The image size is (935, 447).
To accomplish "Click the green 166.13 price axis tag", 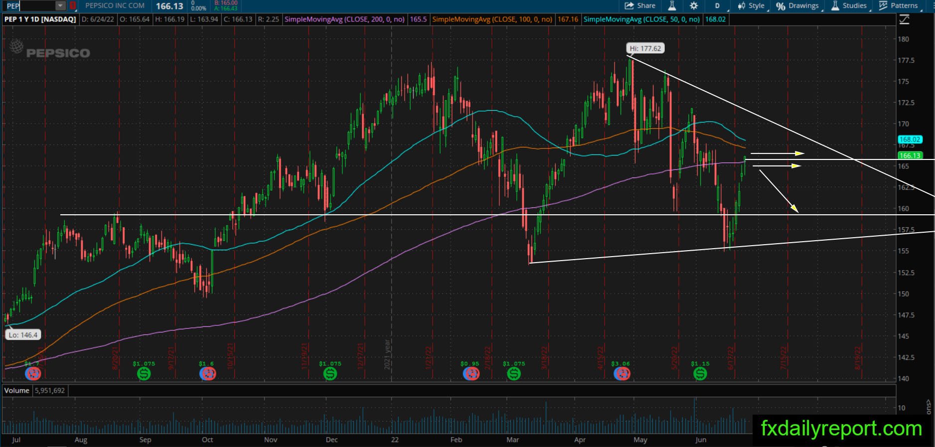I will [x=910, y=155].
